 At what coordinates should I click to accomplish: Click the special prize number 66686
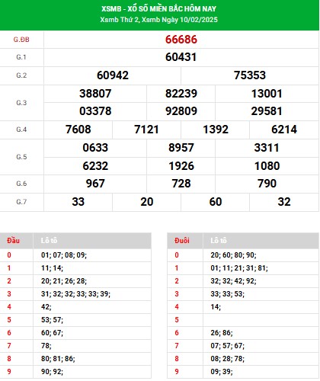point(181,40)
